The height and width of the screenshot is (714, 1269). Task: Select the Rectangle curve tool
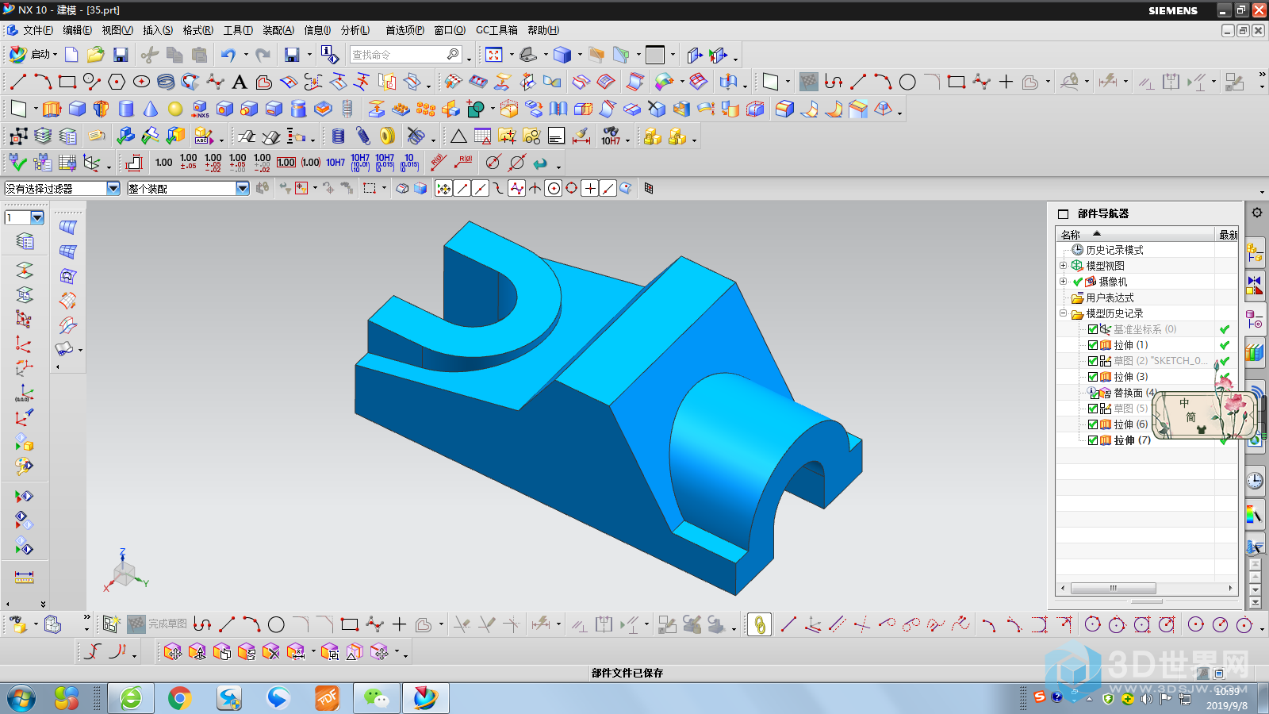tap(67, 82)
